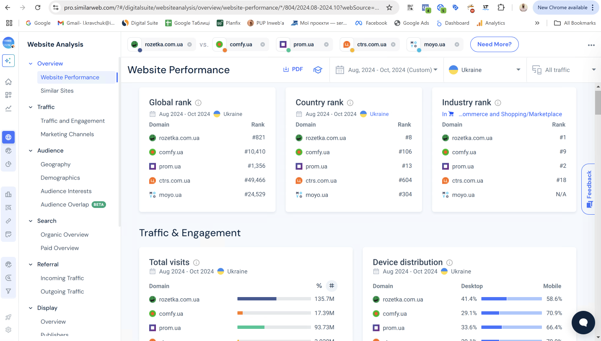This screenshot has width=601, height=341.
Task: Reload the page in Chrome
Action: click(x=38, y=8)
